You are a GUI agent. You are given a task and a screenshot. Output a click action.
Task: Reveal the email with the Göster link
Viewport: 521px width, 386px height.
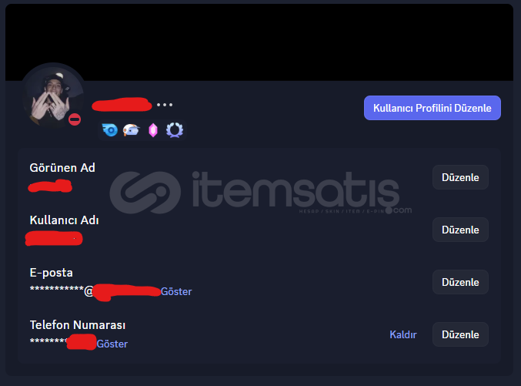coord(176,291)
